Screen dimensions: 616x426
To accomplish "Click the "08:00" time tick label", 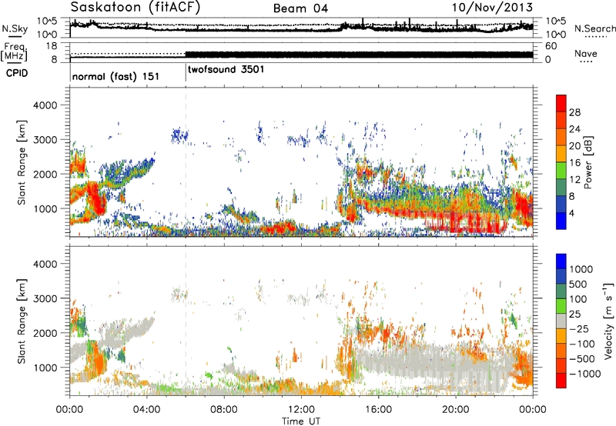I will (x=224, y=410).
